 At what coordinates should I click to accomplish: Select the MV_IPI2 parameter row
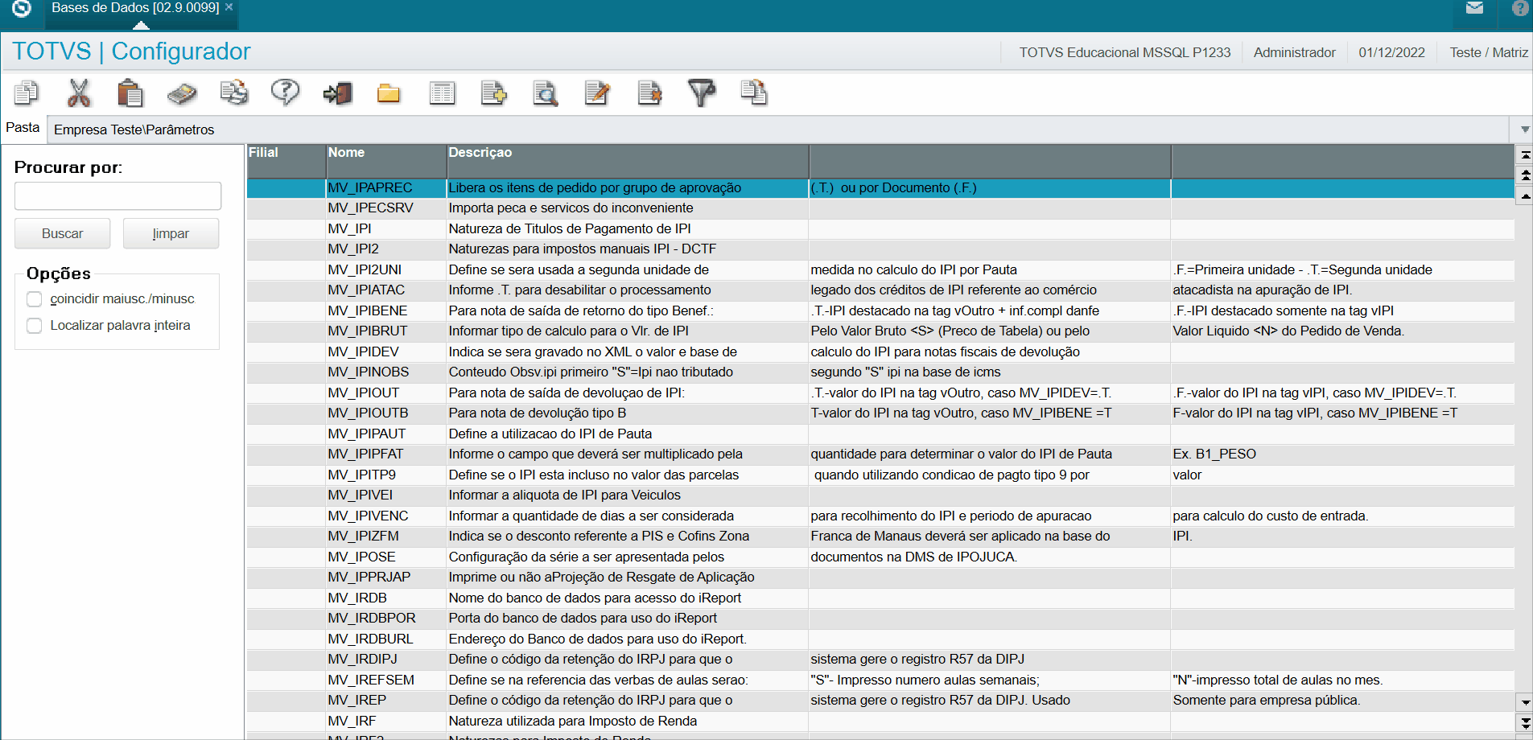880,249
